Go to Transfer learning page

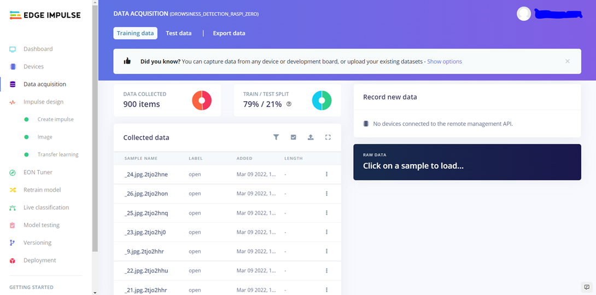point(58,154)
